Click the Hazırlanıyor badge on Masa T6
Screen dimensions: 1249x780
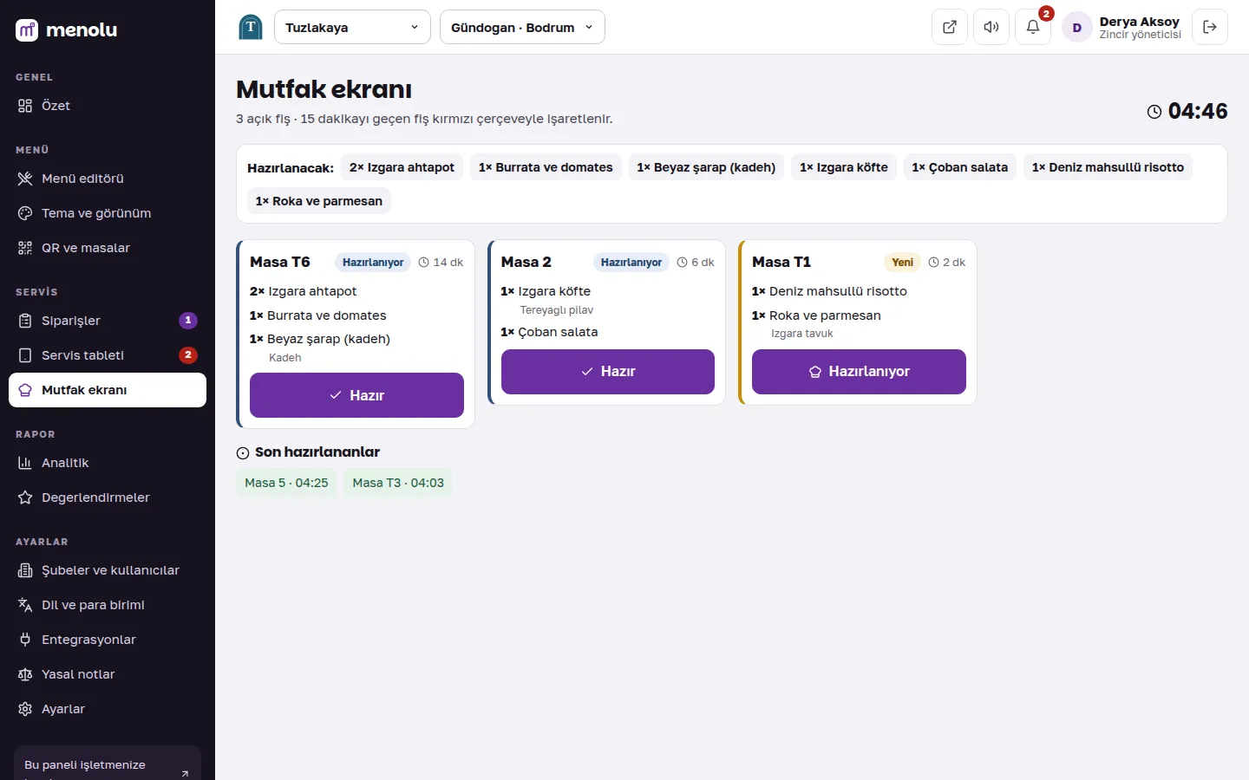[x=373, y=263]
